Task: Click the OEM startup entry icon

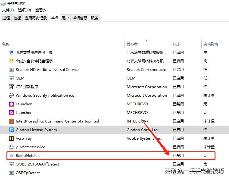Action: coord(11,78)
